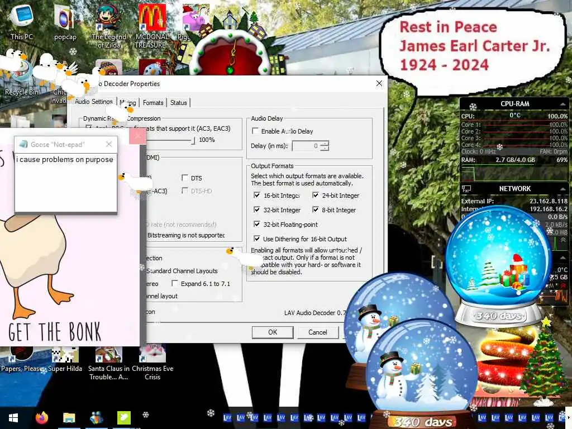Uncheck 32-bit Floating-point output format

(x=257, y=225)
